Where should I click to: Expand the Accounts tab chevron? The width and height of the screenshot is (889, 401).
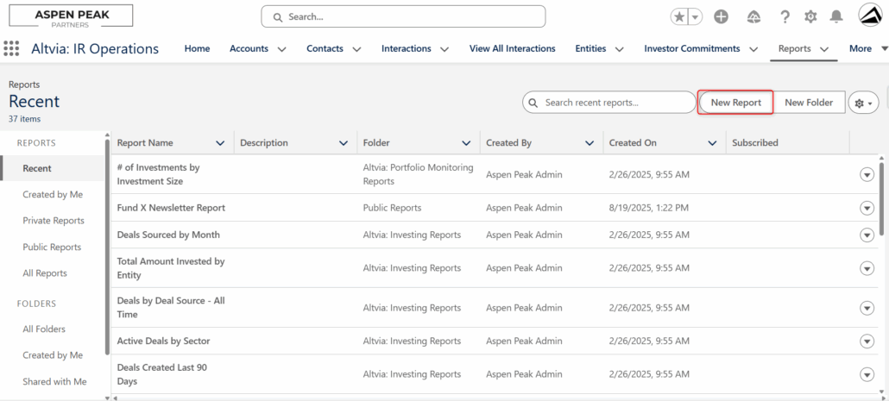click(281, 49)
